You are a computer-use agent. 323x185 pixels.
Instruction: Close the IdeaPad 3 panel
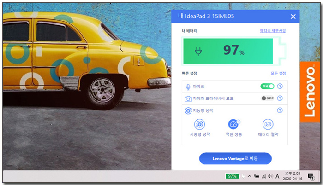[293, 17]
